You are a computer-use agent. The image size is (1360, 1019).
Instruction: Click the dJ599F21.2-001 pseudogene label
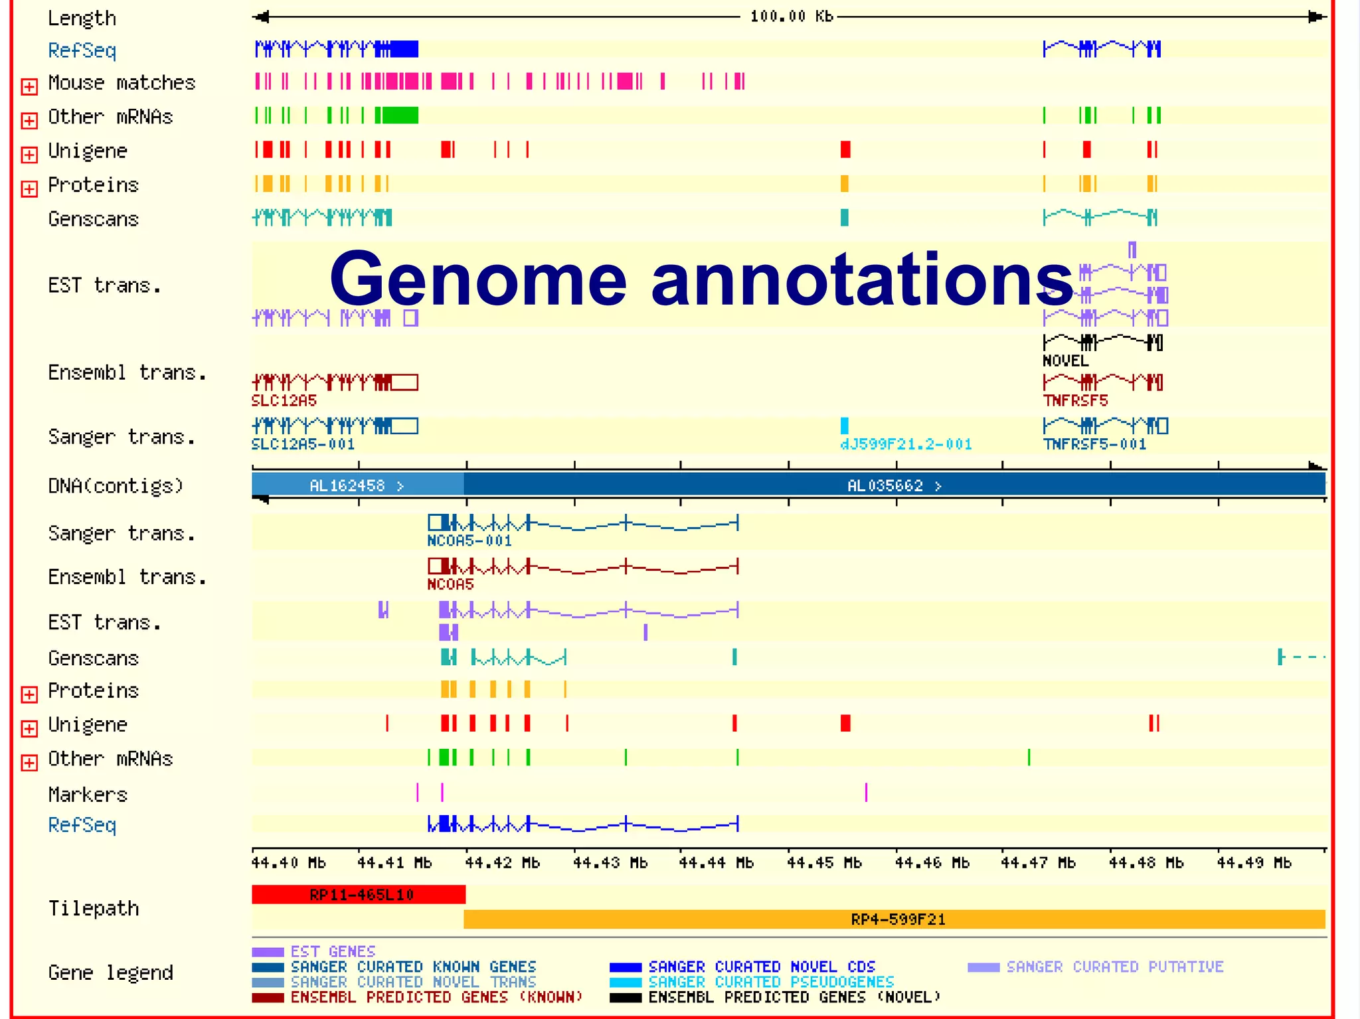(906, 444)
